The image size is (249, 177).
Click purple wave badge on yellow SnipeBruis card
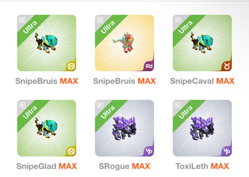click(x=149, y=66)
